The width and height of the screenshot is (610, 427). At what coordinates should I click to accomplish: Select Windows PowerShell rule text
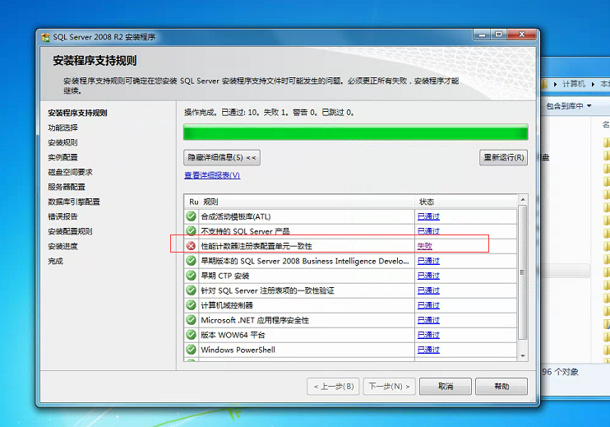click(238, 350)
